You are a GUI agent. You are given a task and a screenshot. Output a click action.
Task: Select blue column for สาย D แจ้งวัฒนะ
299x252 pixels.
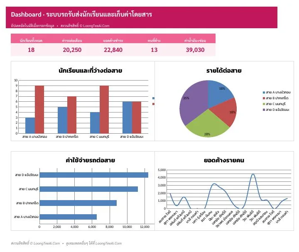pyautogui.click(x=127, y=117)
